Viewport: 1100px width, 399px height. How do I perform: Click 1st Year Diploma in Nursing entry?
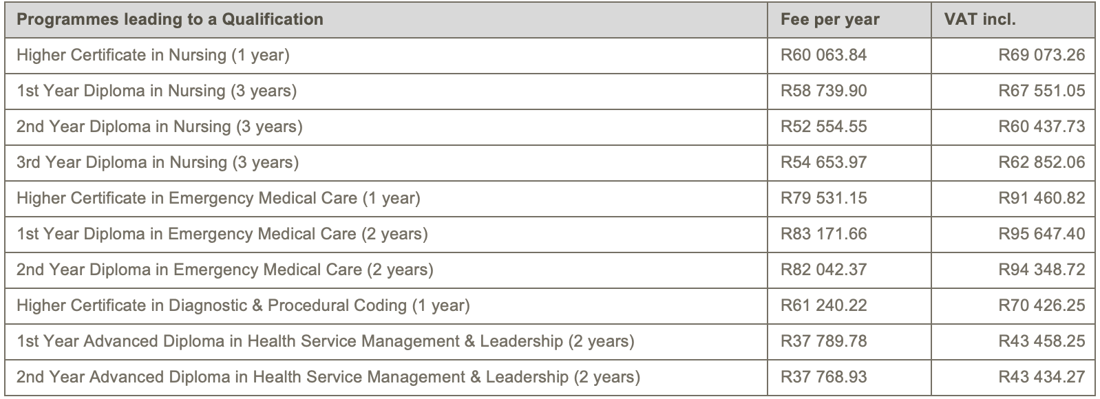(156, 91)
